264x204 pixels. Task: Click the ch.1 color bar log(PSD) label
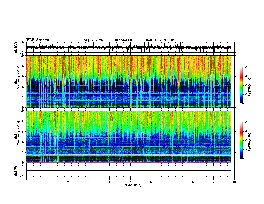[250, 87]
